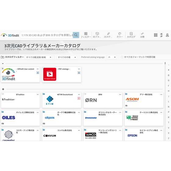Open the okura catalog logo

[50, 118]
